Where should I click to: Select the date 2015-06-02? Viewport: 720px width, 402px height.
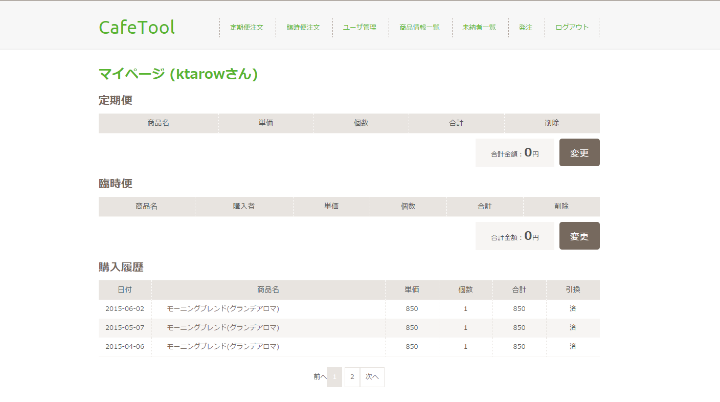[125, 309]
